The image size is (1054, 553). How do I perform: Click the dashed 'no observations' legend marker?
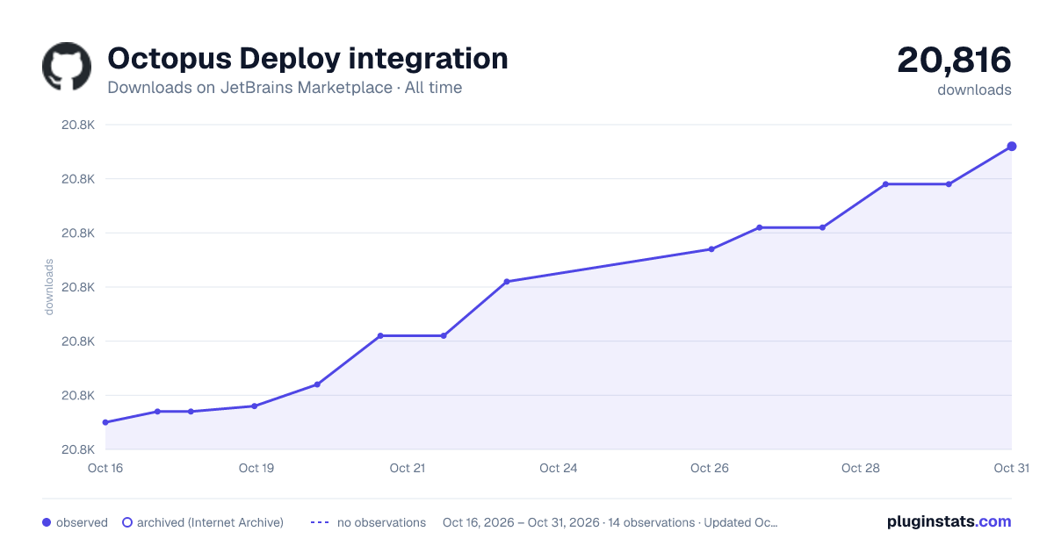(x=320, y=522)
